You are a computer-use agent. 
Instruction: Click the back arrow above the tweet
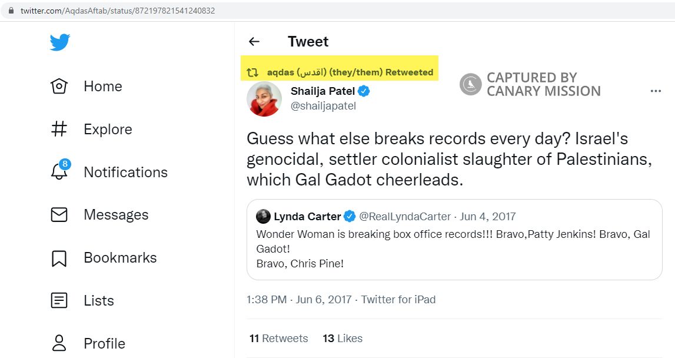pos(253,41)
